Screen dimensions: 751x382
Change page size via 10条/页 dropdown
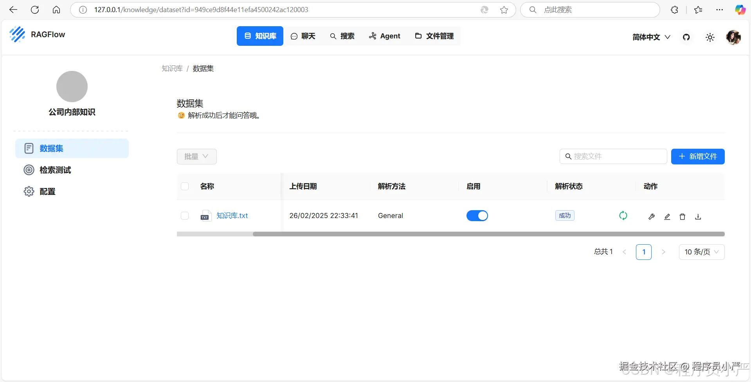(701, 252)
